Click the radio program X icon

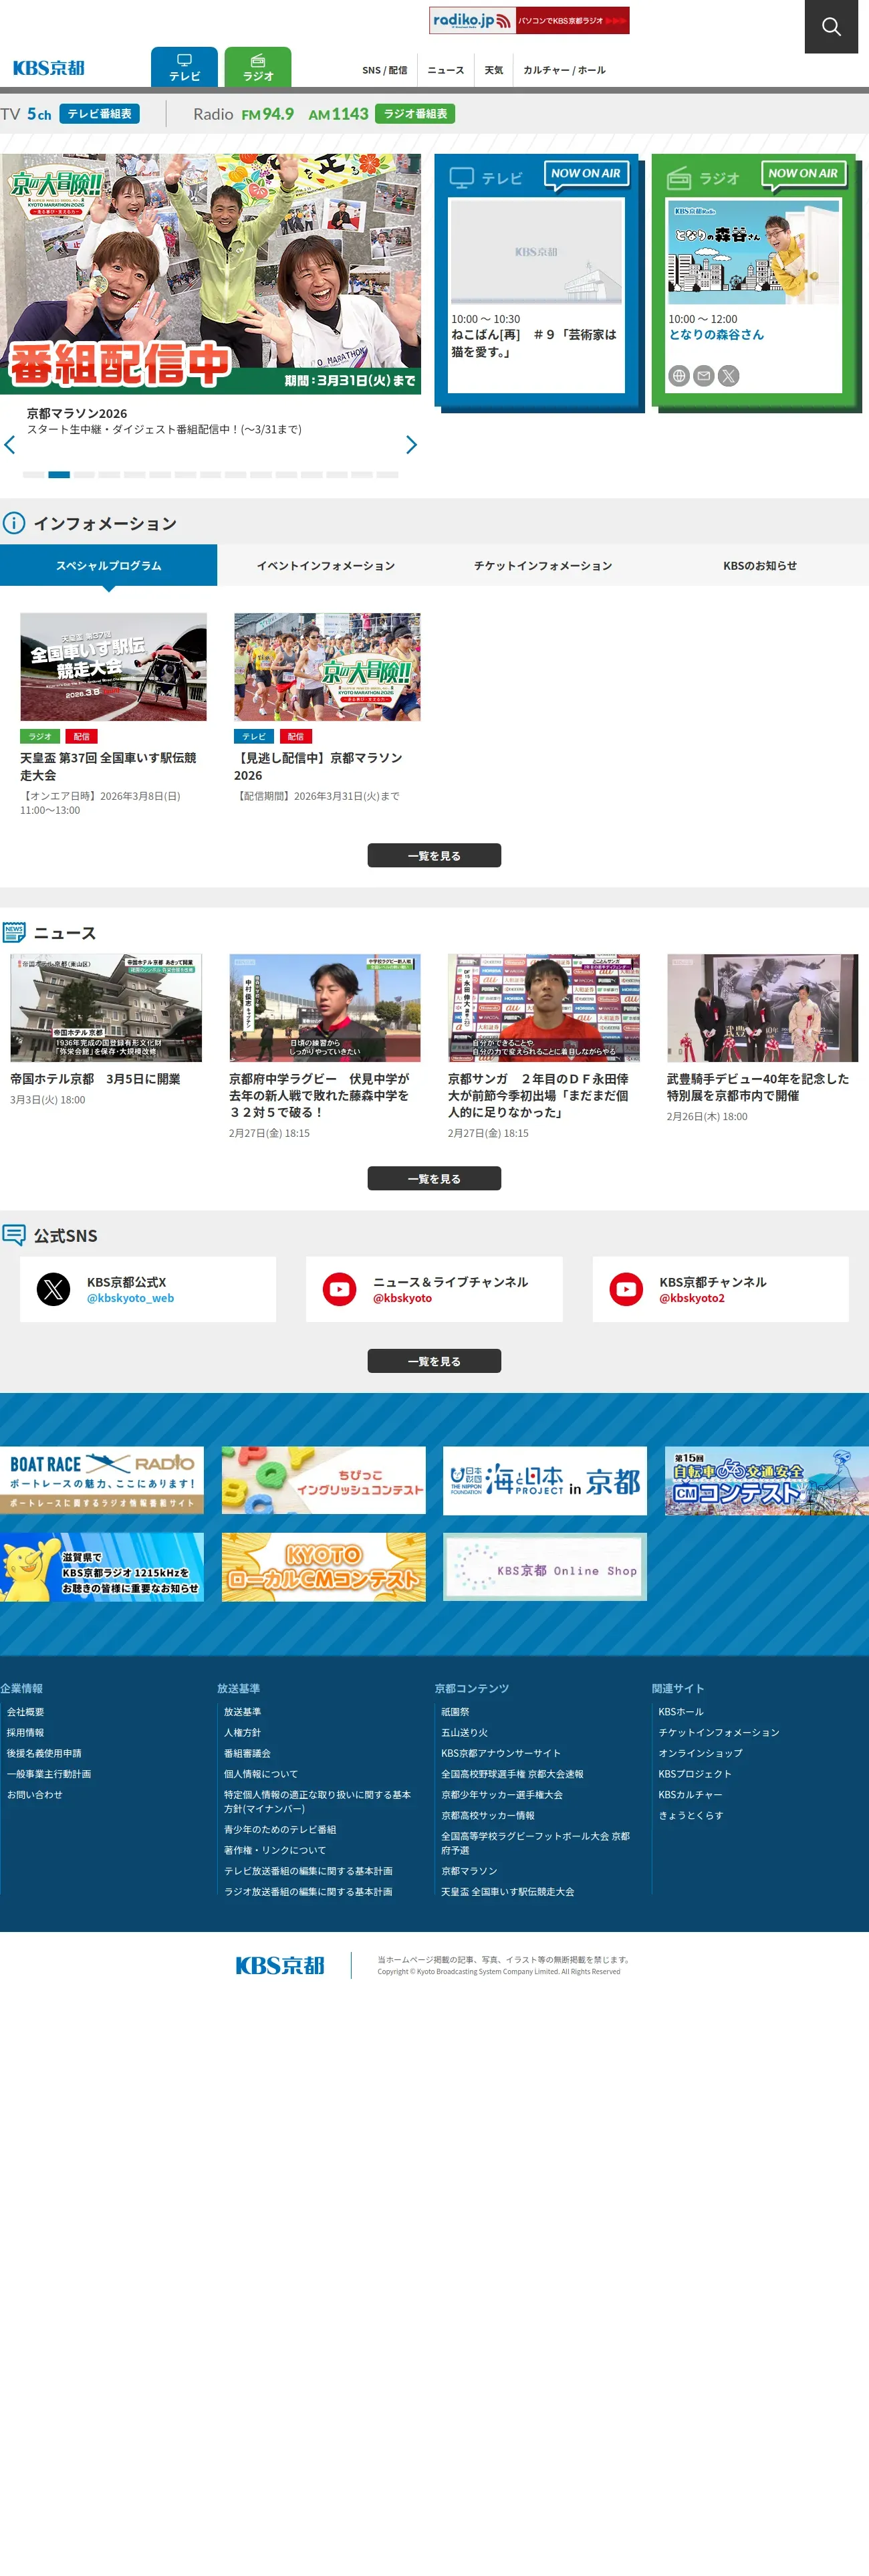coord(729,376)
